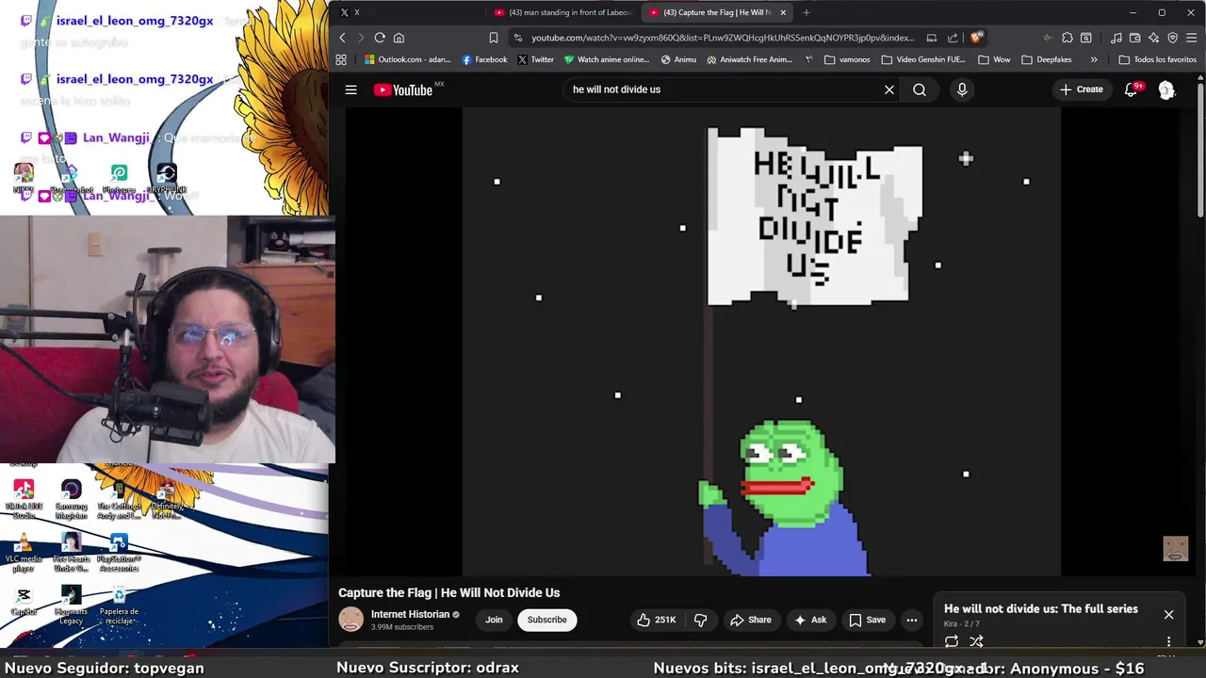Open Deepfakes bookmark folder
The image size is (1206, 678).
(1046, 59)
